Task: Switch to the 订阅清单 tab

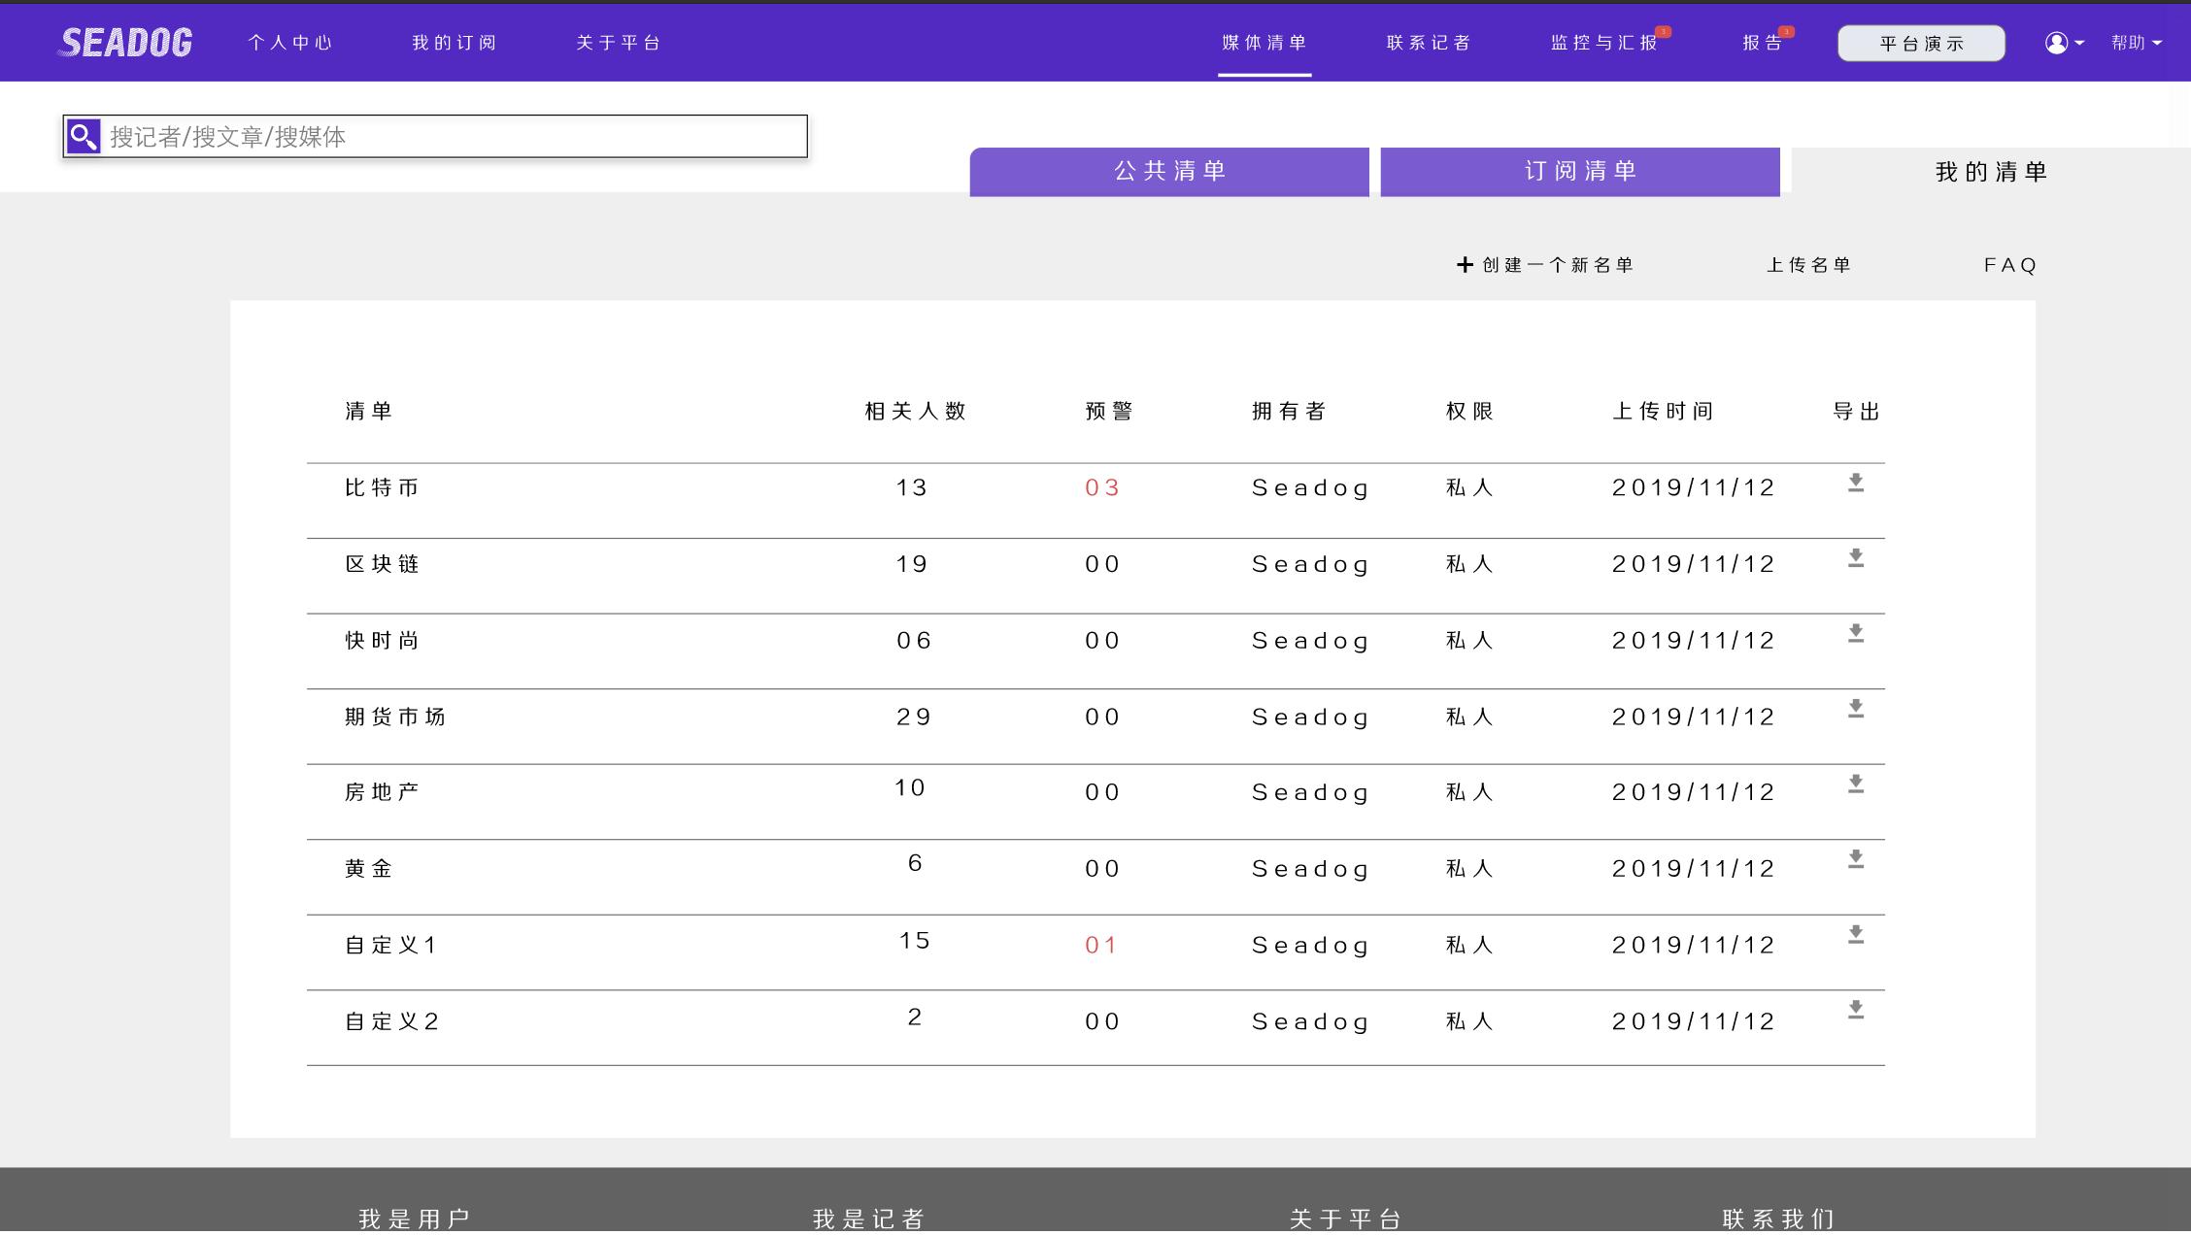Action: pyautogui.click(x=1580, y=172)
